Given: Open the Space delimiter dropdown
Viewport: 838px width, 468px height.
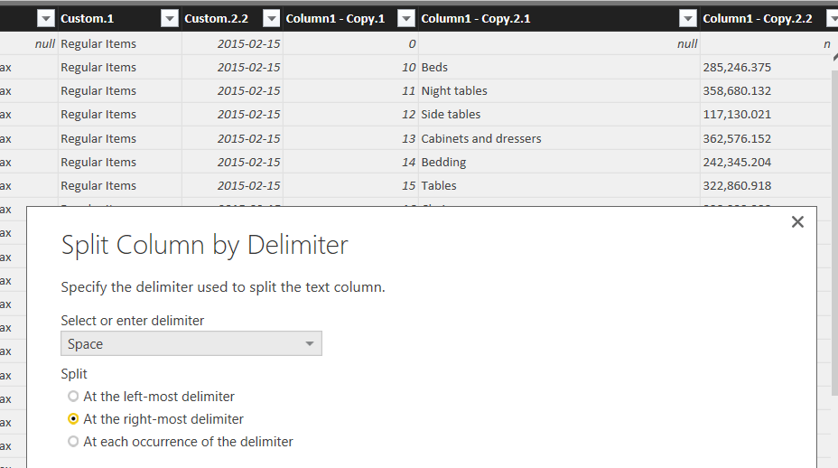Looking at the screenshot, I should tap(191, 343).
